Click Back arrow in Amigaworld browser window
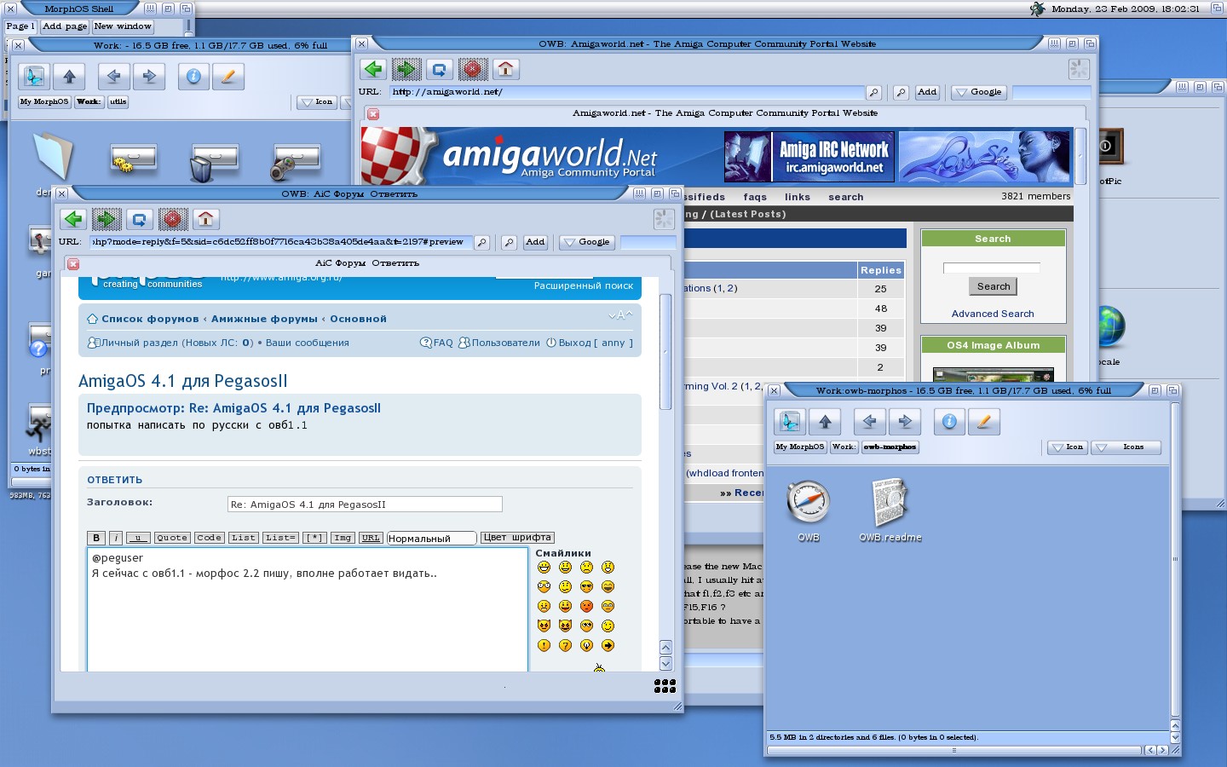 click(373, 69)
